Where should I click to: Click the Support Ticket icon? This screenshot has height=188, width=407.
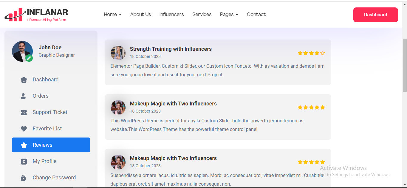24,113
